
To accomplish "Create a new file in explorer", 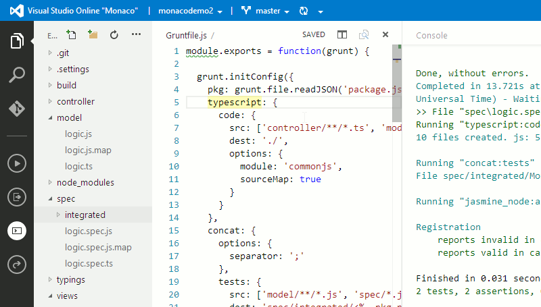I will click(x=72, y=34).
